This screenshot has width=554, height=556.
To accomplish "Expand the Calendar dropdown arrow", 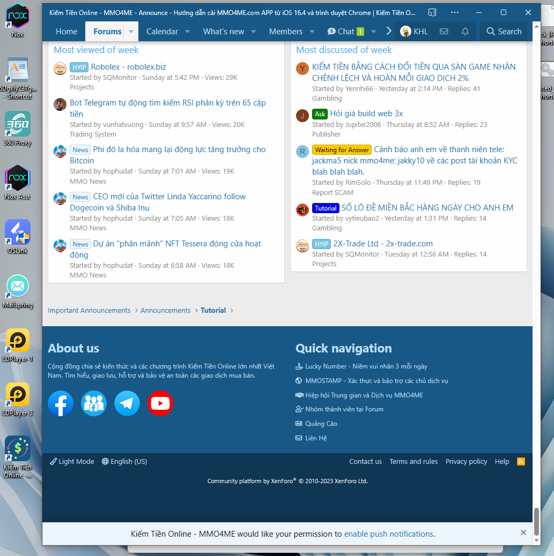I will (x=188, y=31).
